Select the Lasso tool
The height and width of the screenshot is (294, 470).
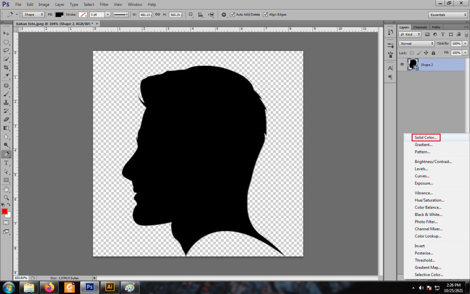[6, 51]
